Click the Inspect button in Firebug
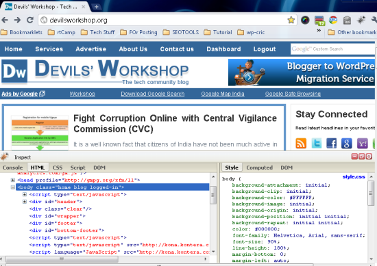Image resolution: width=377 pixels, height=266 pixels. [x=23, y=157]
